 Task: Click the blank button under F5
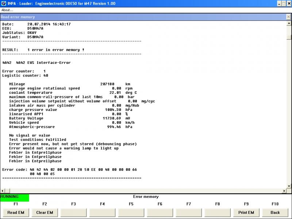[131, 212]
